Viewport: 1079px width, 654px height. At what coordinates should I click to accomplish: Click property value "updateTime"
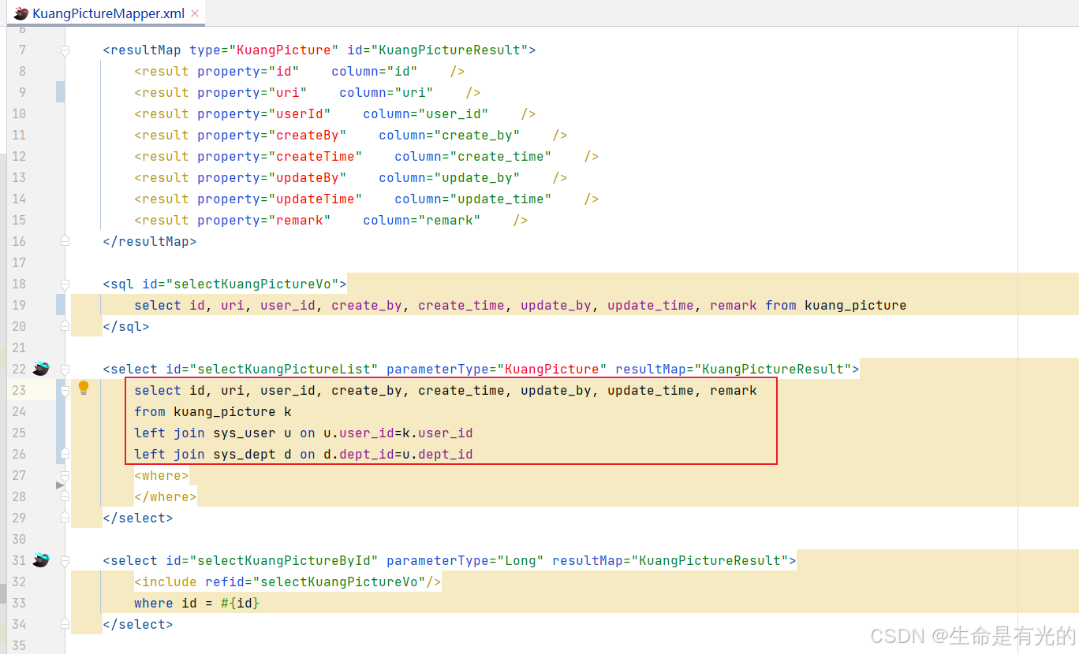pyautogui.click(x=315, y=199)
